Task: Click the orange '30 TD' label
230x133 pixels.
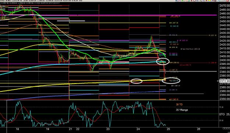Action: [179, 105]
